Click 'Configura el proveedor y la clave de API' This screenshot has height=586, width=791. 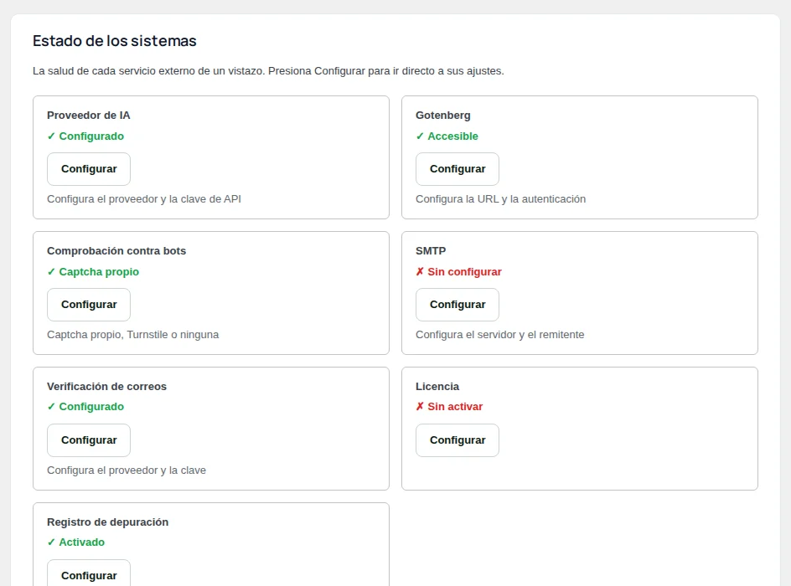[x=144, y=199]
